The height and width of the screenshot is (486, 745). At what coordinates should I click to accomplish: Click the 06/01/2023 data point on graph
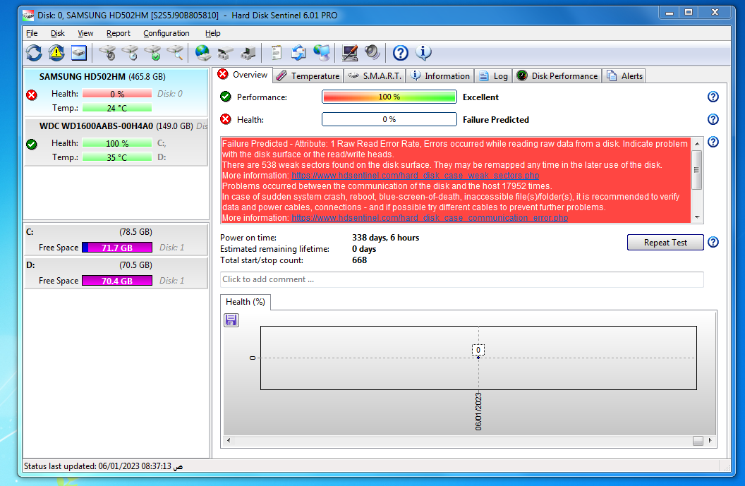[x=478, y=357]
